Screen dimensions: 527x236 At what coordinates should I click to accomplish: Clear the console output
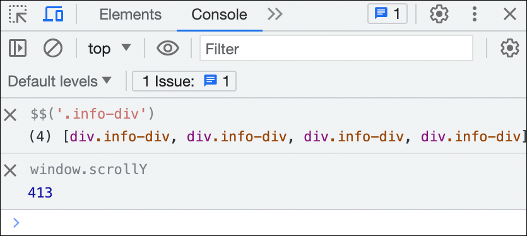(x=53, y=48)
